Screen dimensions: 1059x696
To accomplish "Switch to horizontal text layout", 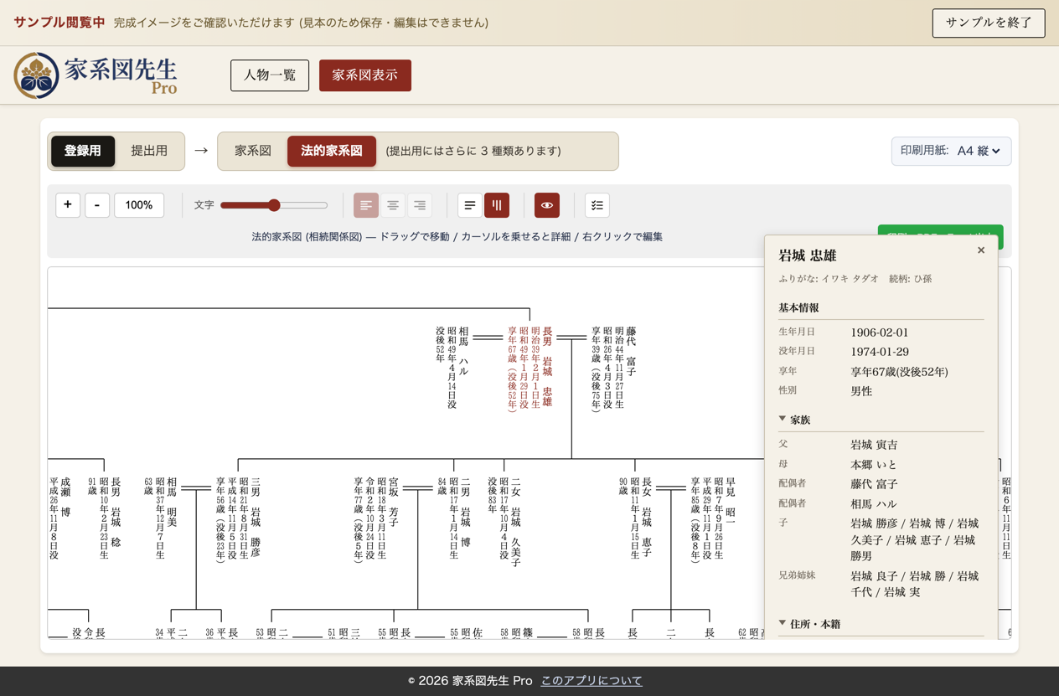I will point(470,205).
